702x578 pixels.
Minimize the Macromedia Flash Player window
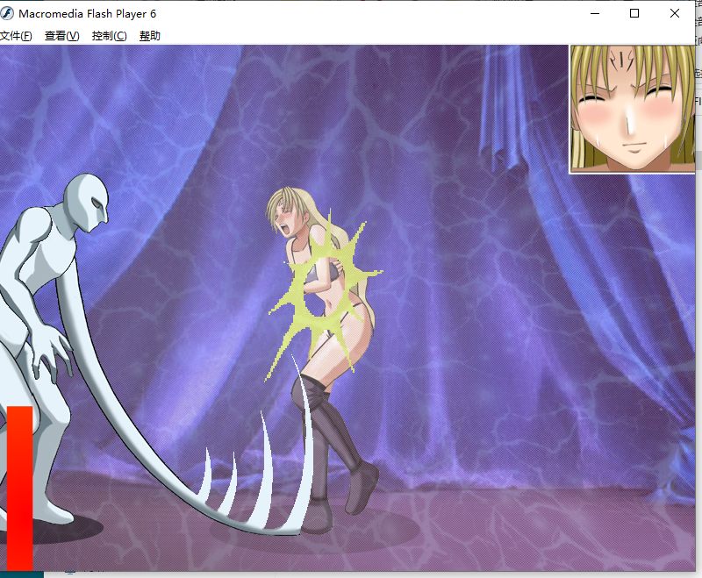pyautogui.click(x=594, y=14)
